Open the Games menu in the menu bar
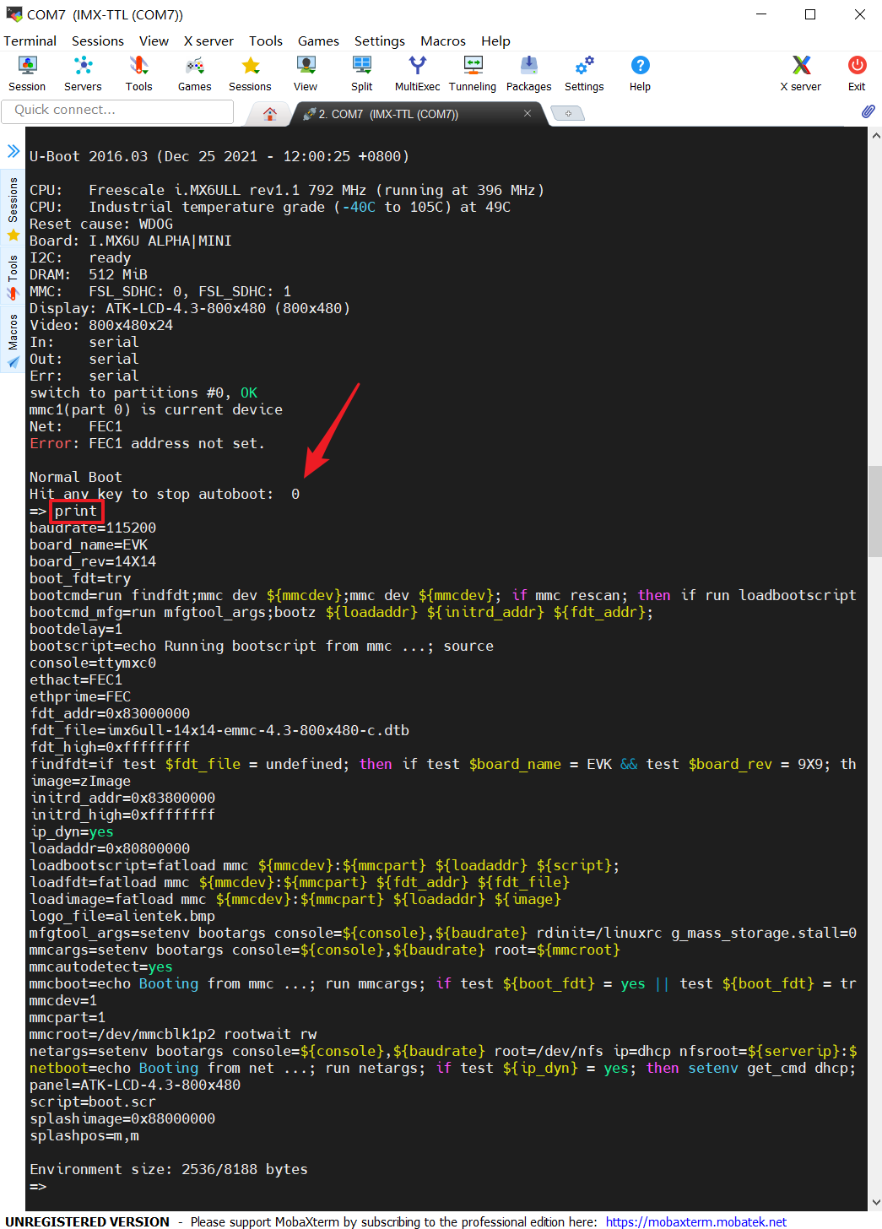 coord(318,41)
